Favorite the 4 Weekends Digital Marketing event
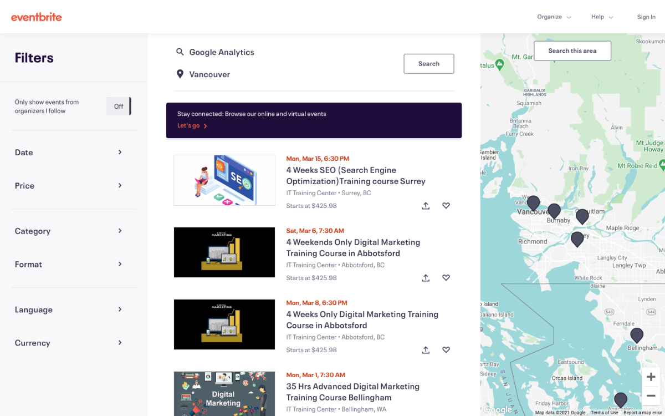The height and width of the screenshot is (416, 665). [x=446, y=277]
